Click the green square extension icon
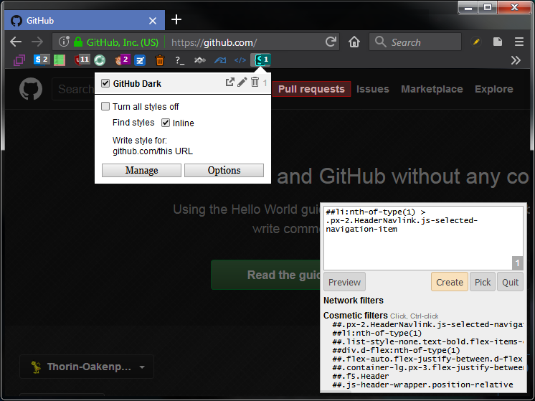Viewport: 535px width, 401px height. 60,60
